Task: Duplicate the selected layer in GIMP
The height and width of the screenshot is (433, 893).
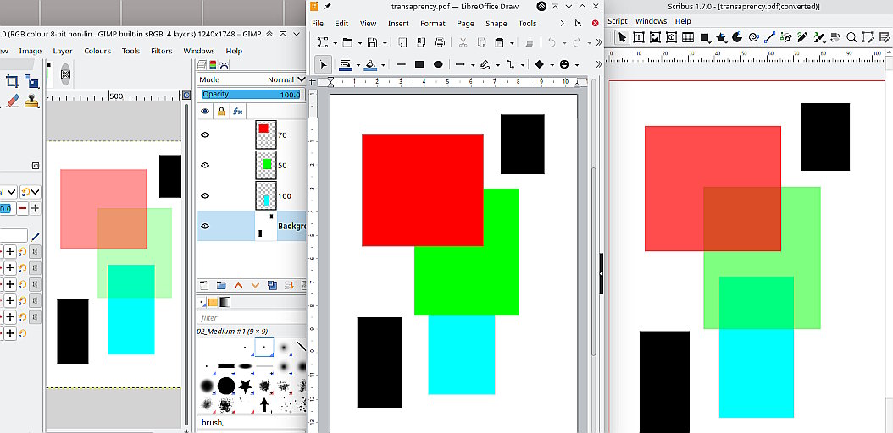Action: pos(272,285)
